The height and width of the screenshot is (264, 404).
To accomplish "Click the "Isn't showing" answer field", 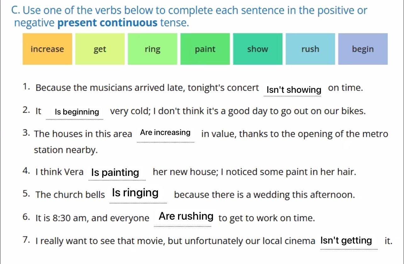I will point(294,90).
